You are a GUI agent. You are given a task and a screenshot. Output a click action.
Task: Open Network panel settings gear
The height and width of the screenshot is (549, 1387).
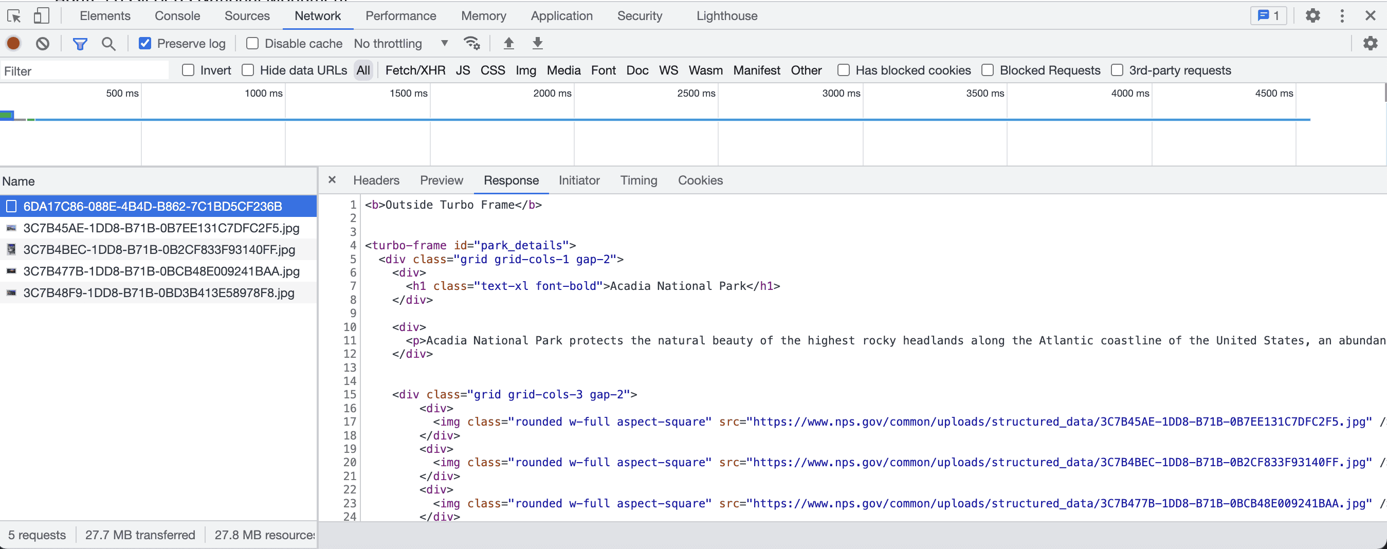pos(1370,43)
